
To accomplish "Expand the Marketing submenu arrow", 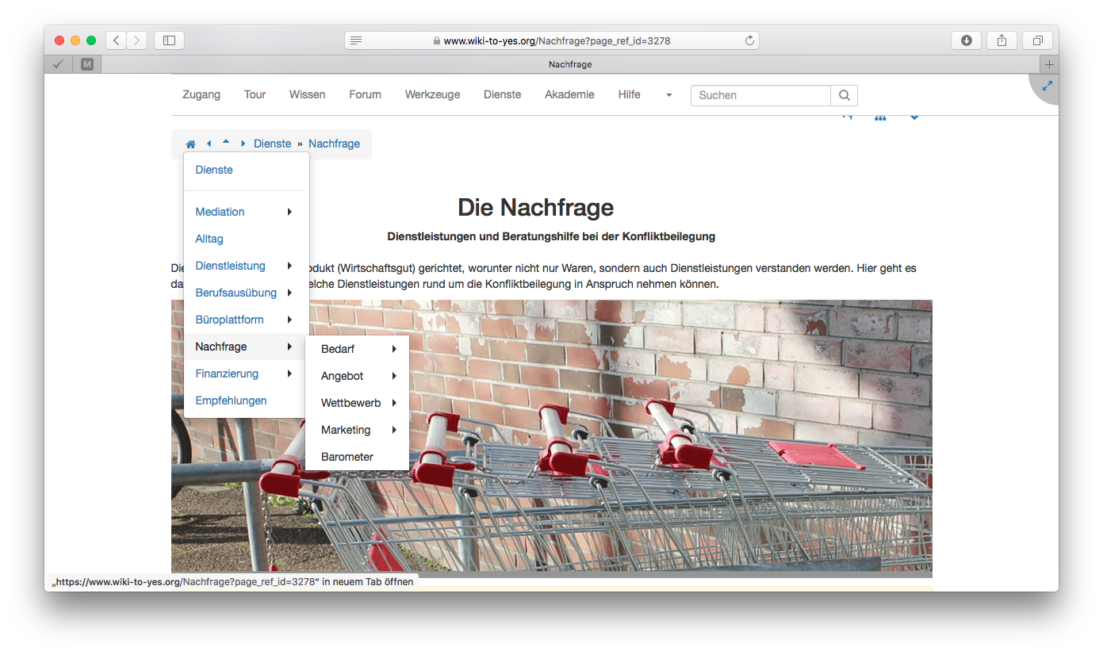I will point(393,430).
